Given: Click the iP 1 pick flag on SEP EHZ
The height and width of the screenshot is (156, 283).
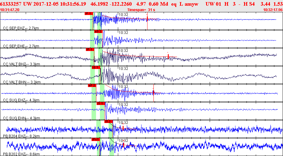Looking at the screenshot, I should point(89,13).
